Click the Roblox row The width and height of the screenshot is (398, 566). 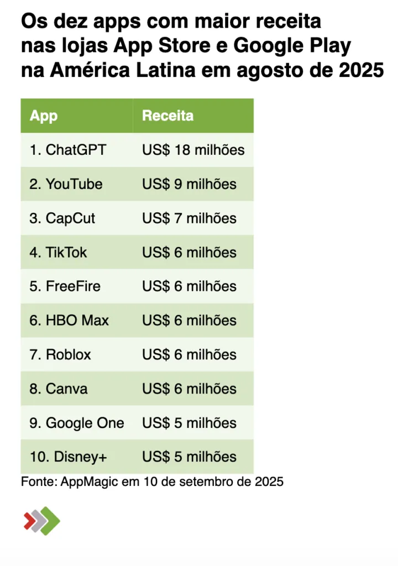click(137, 354)
